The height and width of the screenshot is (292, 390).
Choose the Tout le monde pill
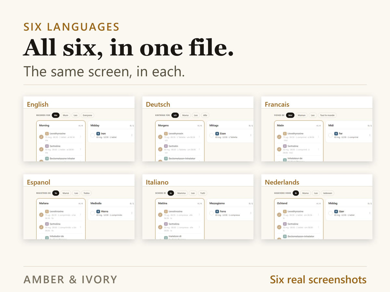tap(327, 115)
